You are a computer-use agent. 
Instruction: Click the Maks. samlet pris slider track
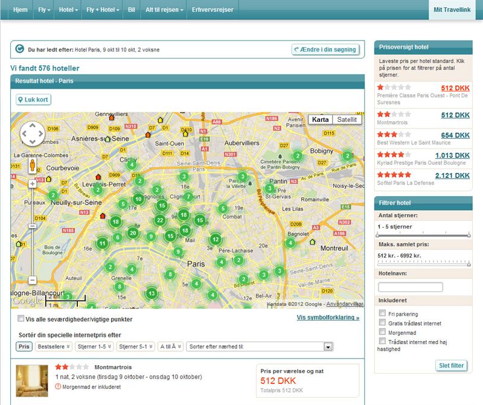pos(423,266)
